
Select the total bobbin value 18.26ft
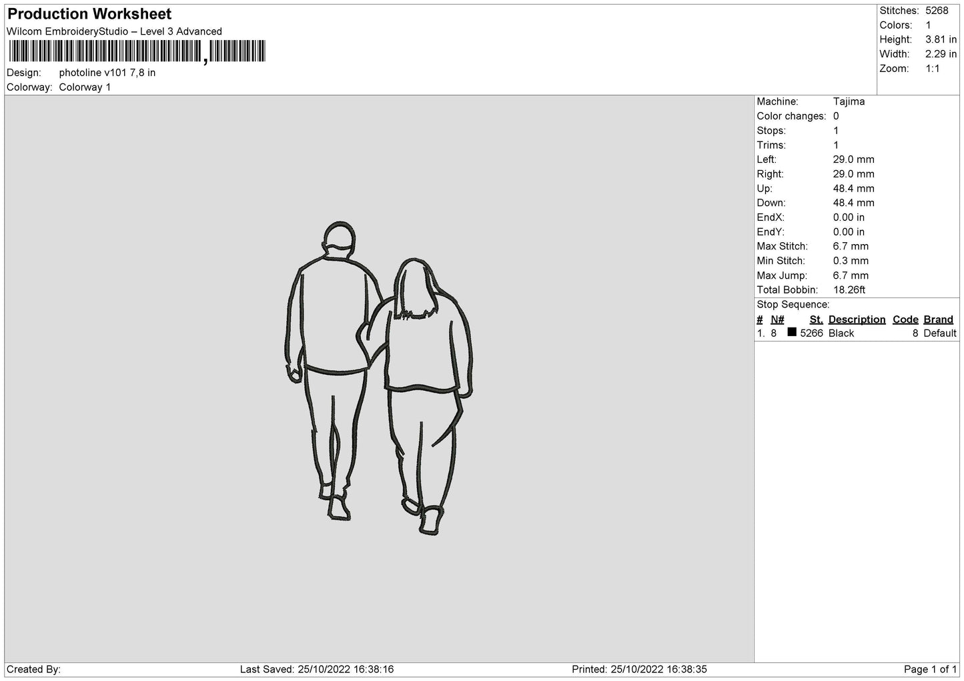coord(849,290)
